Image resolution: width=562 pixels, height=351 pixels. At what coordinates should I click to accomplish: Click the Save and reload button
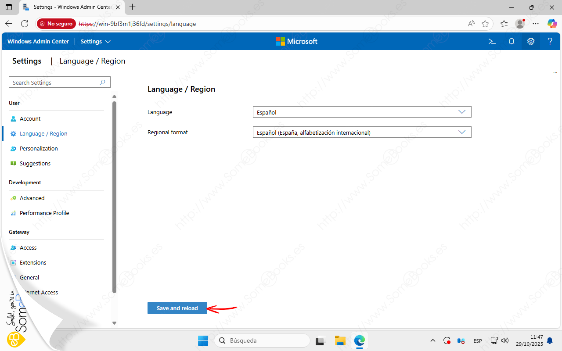[x=177, y=308]
